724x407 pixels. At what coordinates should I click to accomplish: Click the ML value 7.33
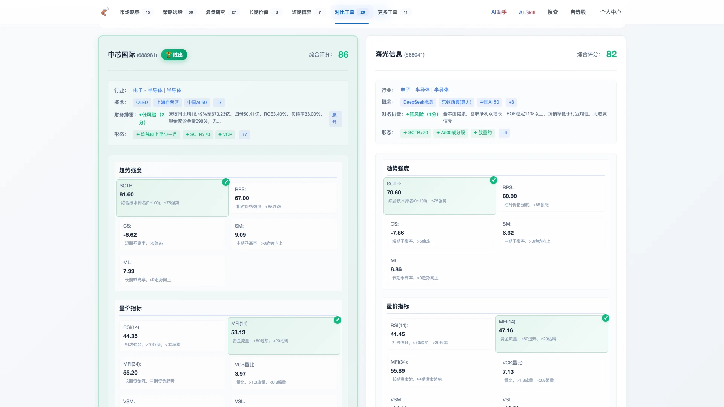[x=129, y=271]
